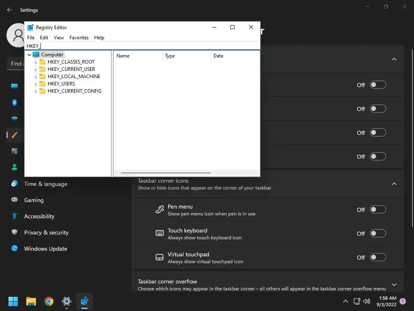
Task: Expand HKEY_USERS tree node
Action: [36, 84]
